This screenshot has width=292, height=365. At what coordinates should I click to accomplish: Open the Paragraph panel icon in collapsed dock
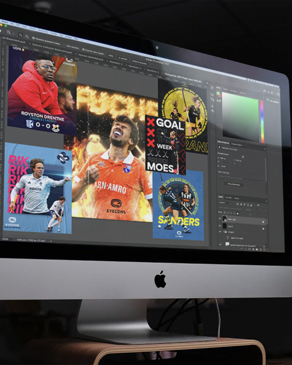(x=213, y=111)
